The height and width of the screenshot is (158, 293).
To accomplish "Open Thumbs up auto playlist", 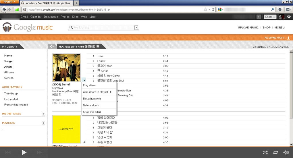I will [11, 93].
